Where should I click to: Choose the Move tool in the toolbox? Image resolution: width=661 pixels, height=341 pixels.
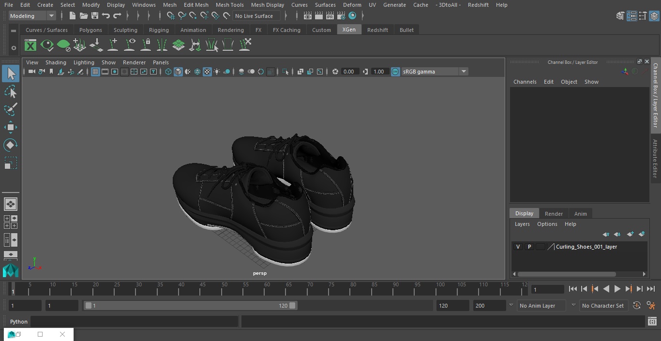11,128
